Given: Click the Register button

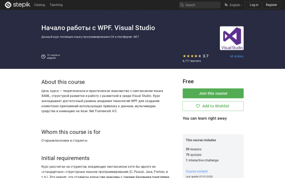Looking at the screenshot, I should (271, 5).
